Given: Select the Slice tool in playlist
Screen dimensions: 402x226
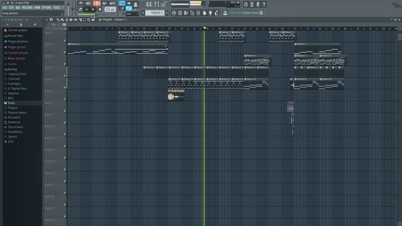Looking at the screenshot, I should 80,19.
